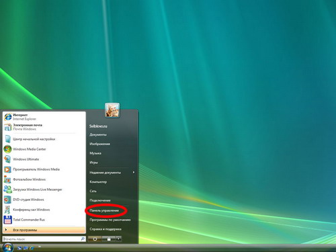Open Фотоальбом Windows

pyautogui.click(x=44, y=179)
